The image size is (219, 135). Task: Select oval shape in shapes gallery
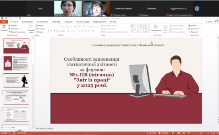(x=144, y=26)
